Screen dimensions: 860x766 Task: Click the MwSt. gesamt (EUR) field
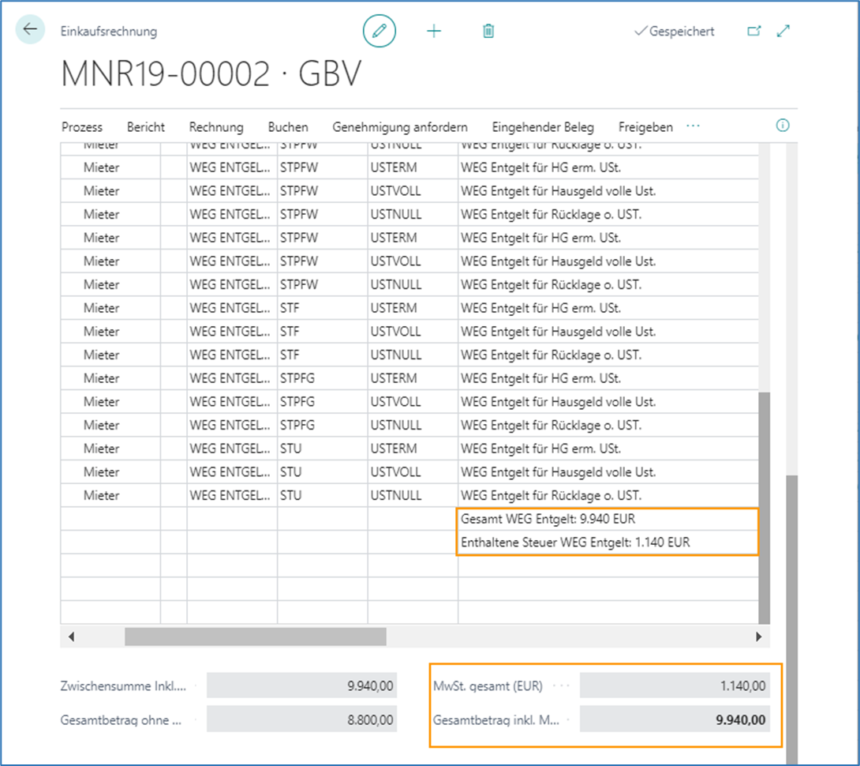(674, 686)
